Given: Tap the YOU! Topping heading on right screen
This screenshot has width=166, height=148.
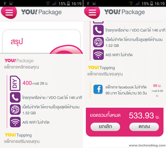Looking at the screenshot, I should tap(101, 67).
